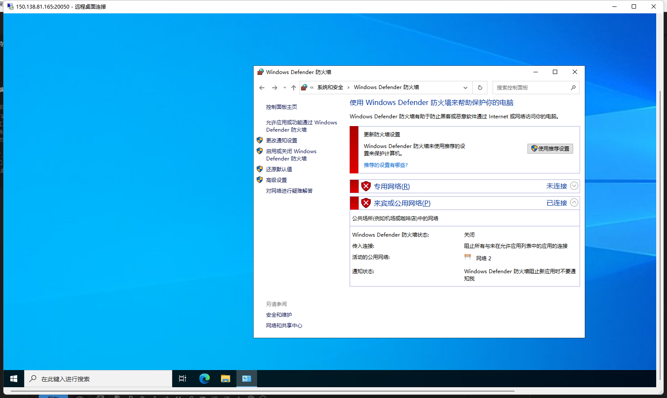Click the forward navigation arrow
This screenshot has width=667, height=398.
click(x=274, y=88)
